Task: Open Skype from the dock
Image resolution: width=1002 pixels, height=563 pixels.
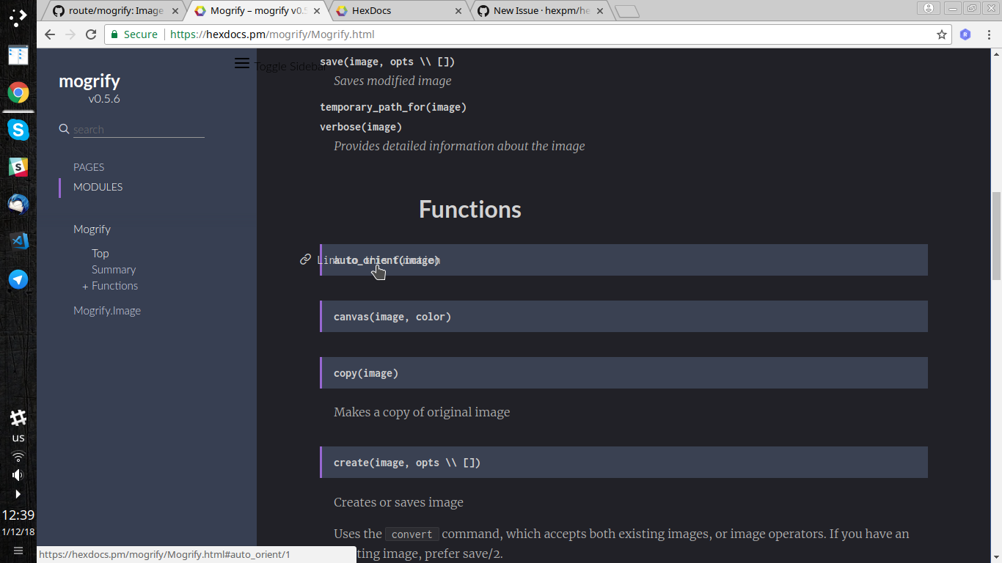Action: tap(18, 130)
